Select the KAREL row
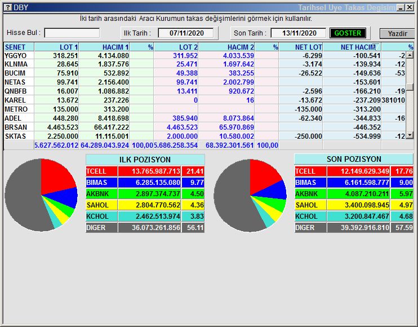Viewport: 418px width, 327px height. (204, 100)
